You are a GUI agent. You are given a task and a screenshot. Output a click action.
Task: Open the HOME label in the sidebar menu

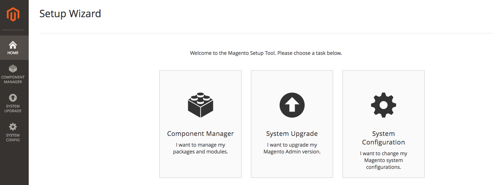[x=13, y=53]
